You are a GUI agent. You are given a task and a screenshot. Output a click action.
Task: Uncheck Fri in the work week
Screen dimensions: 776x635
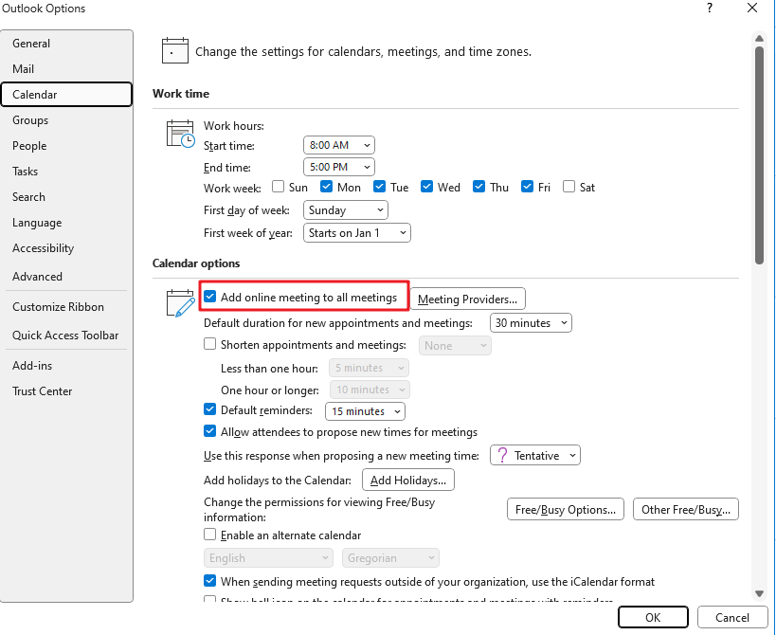(527, 187)
